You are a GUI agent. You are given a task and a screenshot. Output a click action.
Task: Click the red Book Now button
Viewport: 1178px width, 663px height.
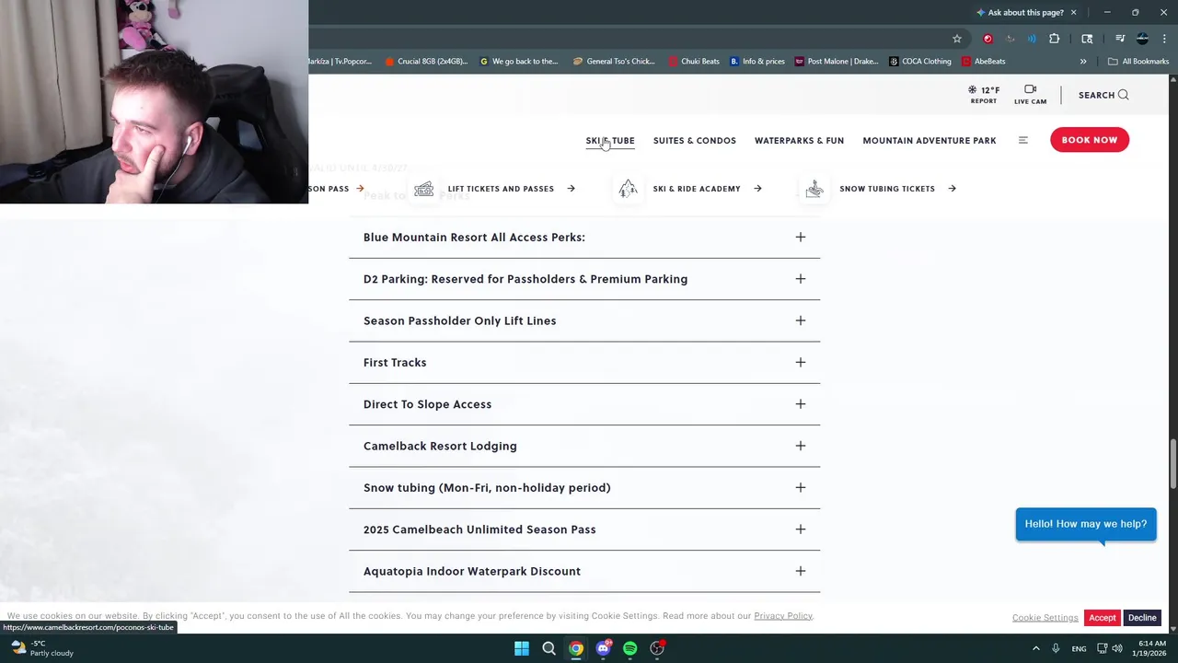pyautogui.click(x=1090, y=140)
